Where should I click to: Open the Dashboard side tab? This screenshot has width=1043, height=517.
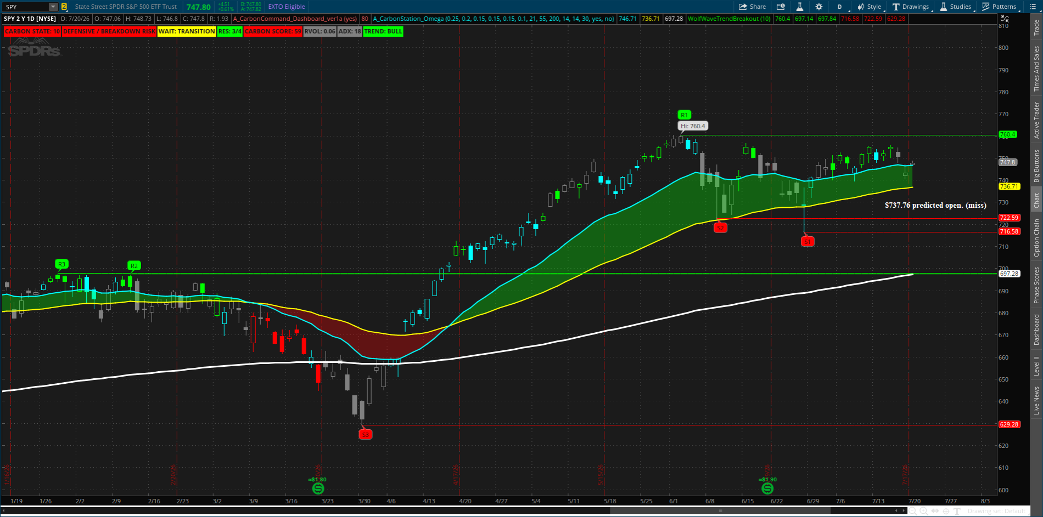click(x=1036, y=329)
